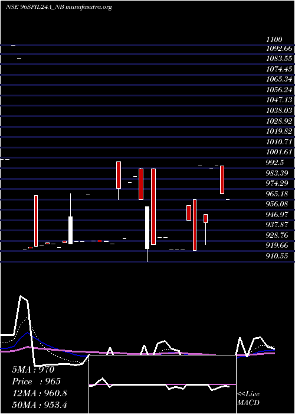
Task: Click the 1065.34 axis value
Action: 279,79
